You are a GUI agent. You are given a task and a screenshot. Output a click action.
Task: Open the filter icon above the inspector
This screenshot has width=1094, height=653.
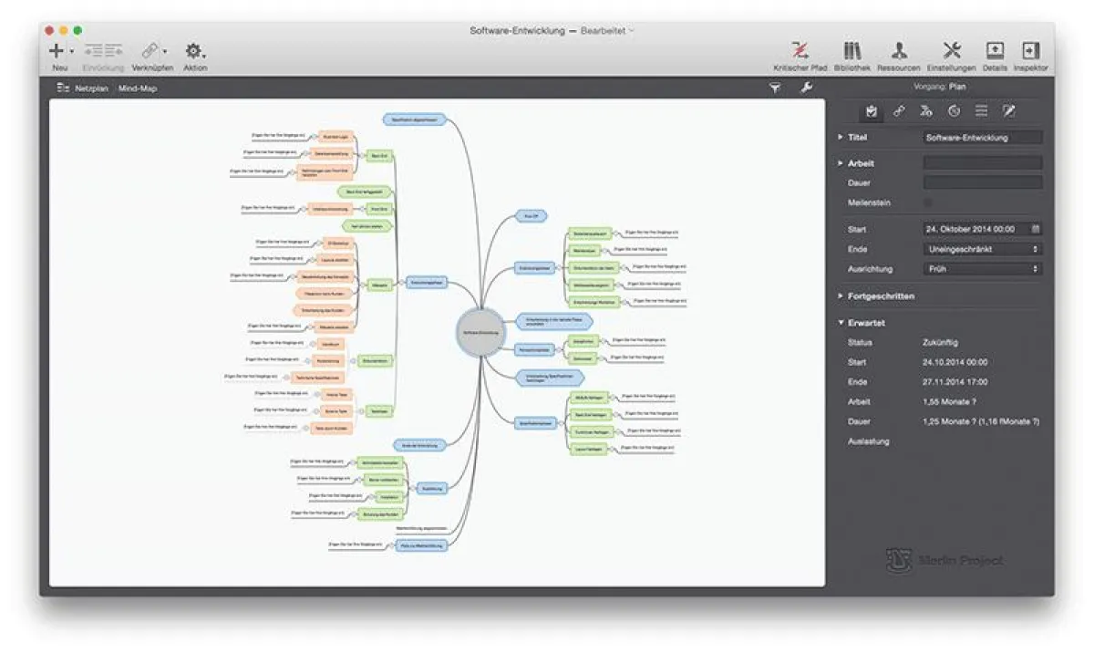click(776, 88)
